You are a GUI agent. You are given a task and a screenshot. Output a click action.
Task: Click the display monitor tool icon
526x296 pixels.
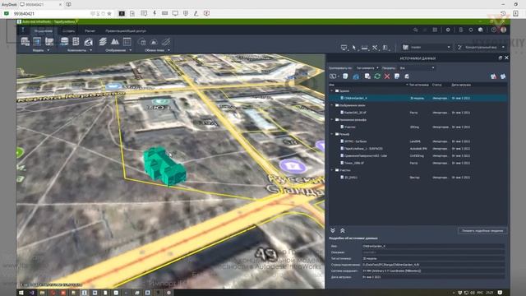[344, 48]
